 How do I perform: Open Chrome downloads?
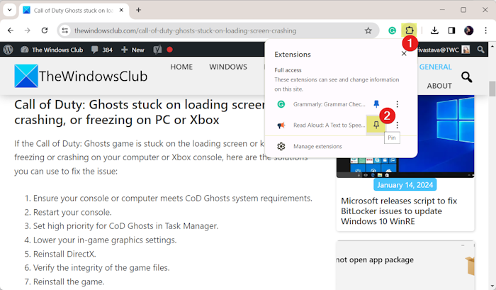tap(434, 30)
